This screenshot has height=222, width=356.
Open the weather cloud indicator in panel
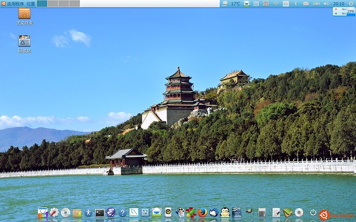tap(225, 4)
